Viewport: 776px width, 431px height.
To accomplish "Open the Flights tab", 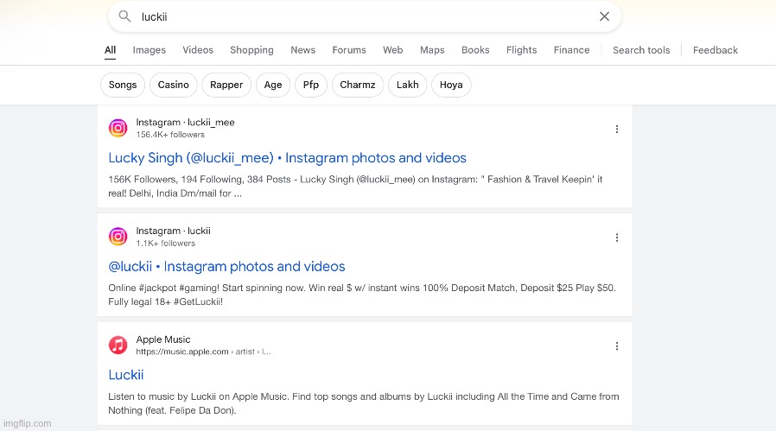I will click(521, 50).
